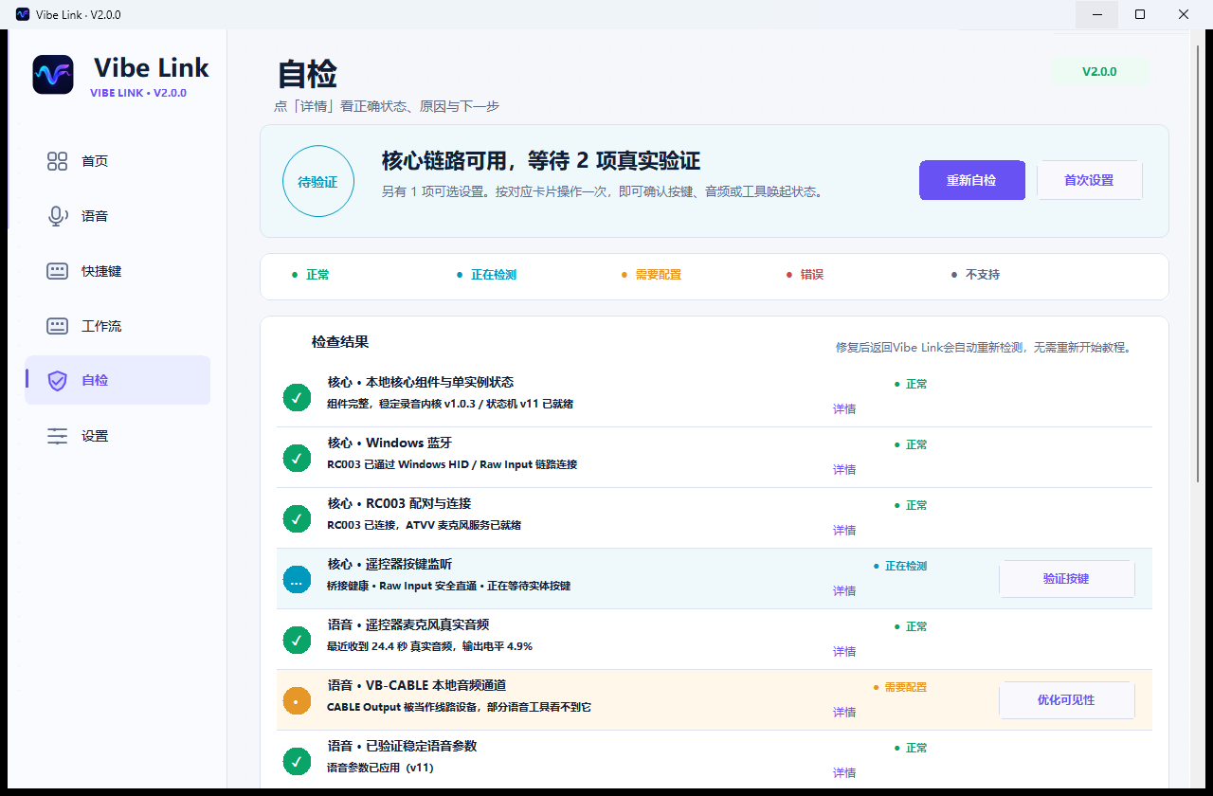Image resolution: width=1213 pixels, height=796 pixels.
Task: Click orange warning icon for VB-CABLE 本地音频通道
Action: [298, 700]
